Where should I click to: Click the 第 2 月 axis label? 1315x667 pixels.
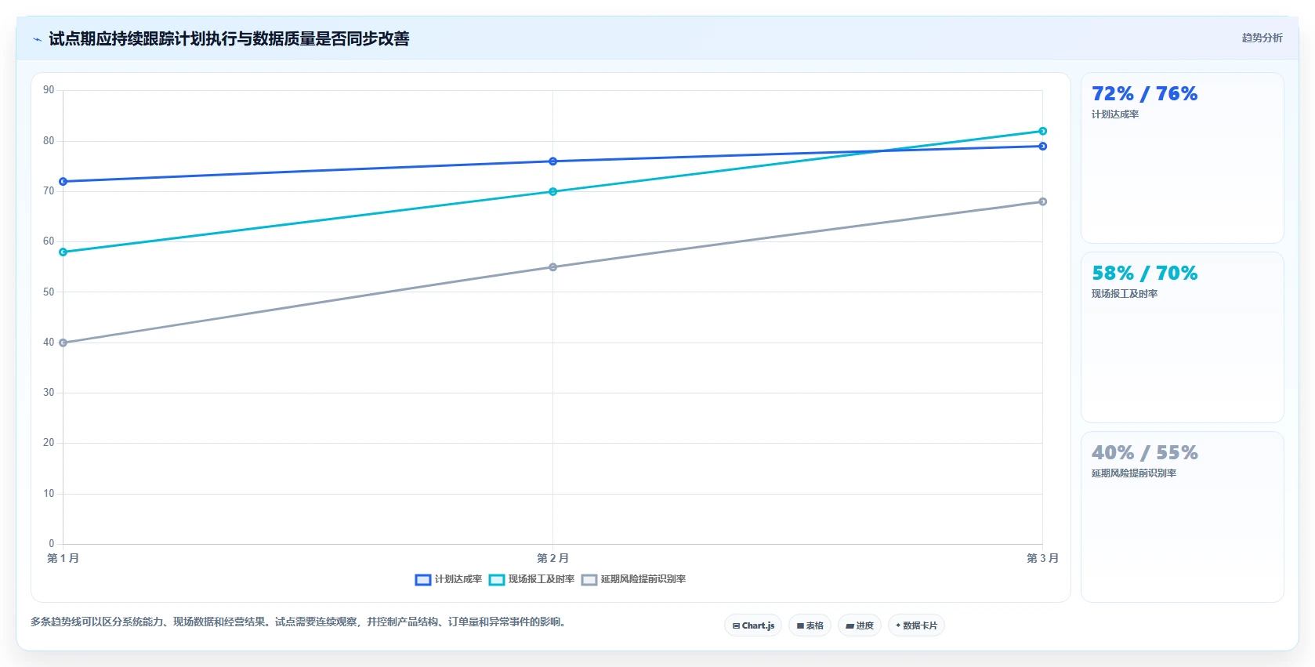[x=553, y=558]
